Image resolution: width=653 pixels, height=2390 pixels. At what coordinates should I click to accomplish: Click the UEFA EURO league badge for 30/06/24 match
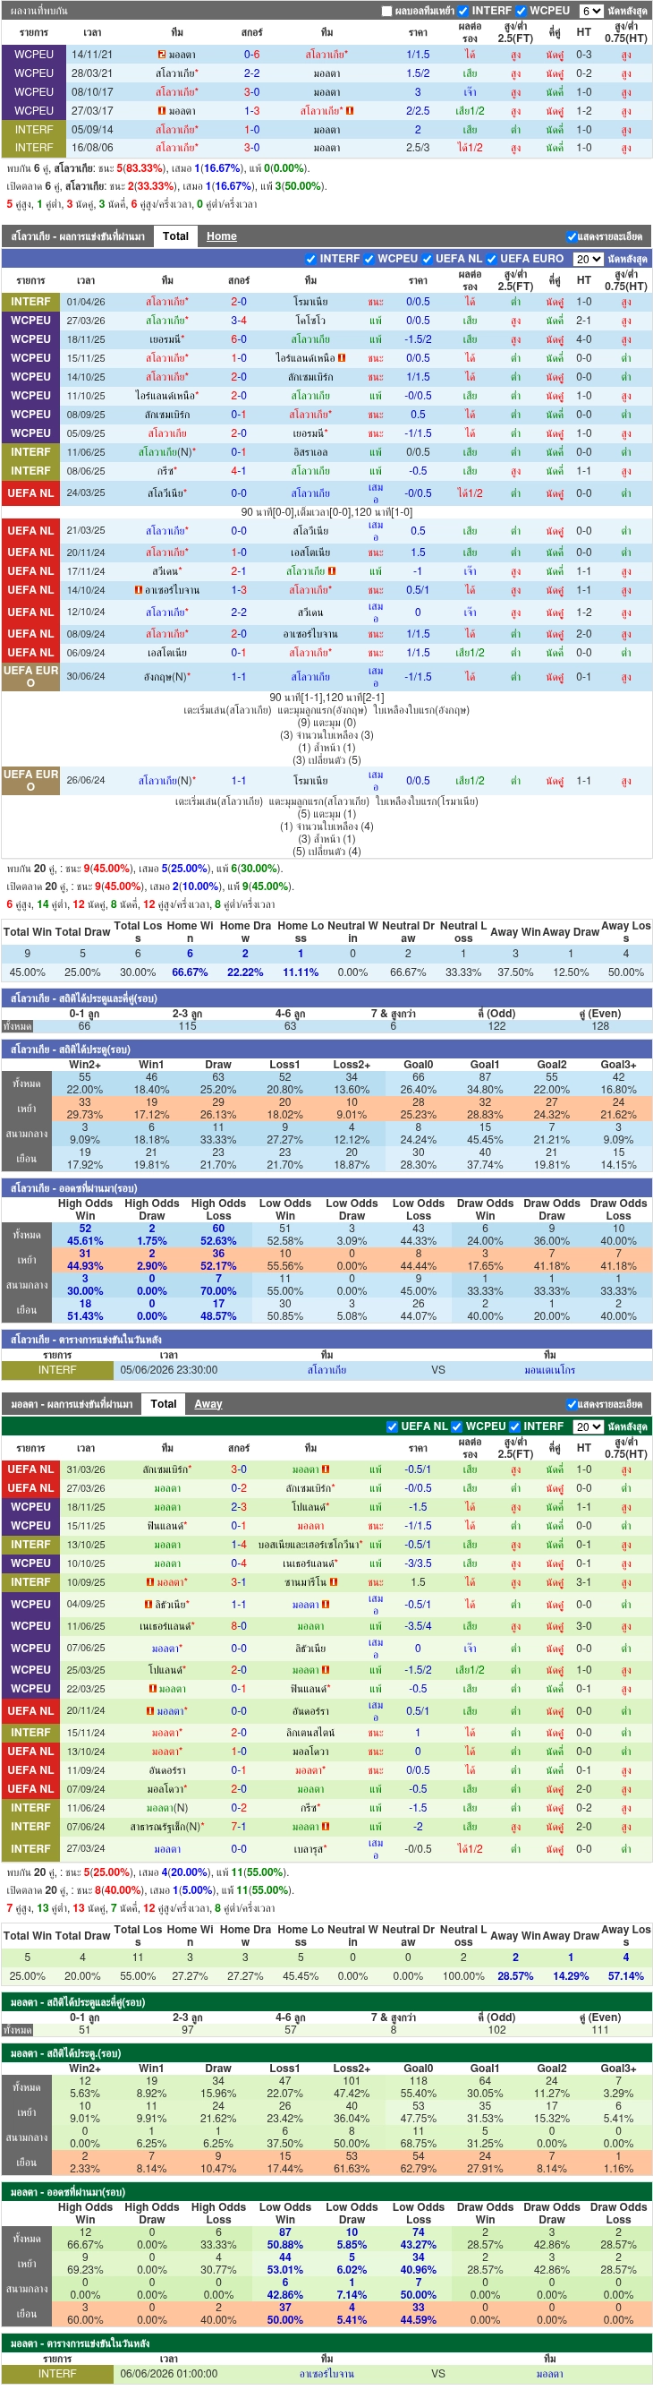[30, 676]
